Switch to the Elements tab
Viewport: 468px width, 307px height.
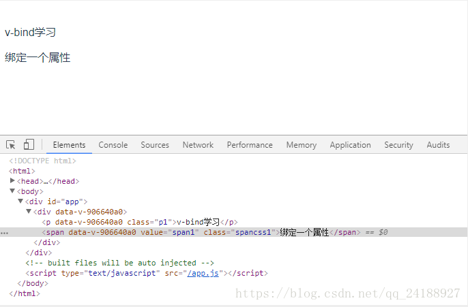point(70,145)
